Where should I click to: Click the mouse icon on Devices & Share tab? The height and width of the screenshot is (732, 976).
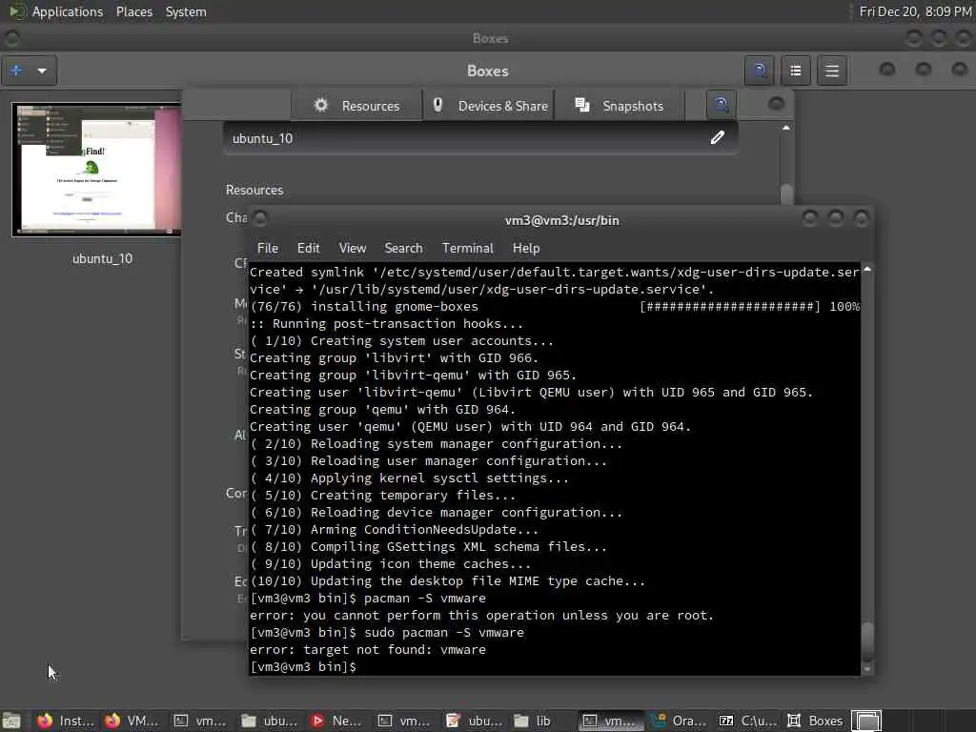437,105
